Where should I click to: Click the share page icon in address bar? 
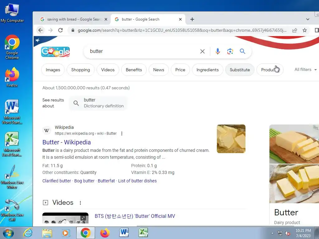pos(294,30)
